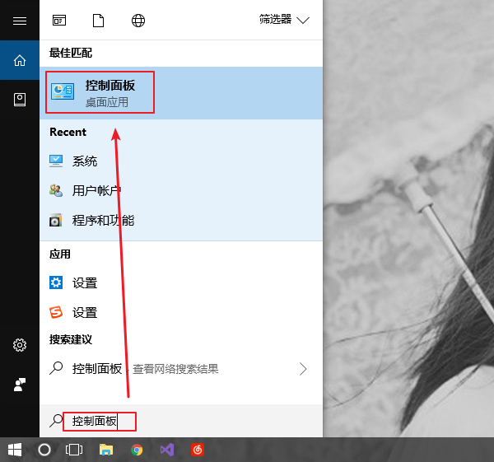
Task: Open File Explorer on taskbar
Action: (106, 450)
